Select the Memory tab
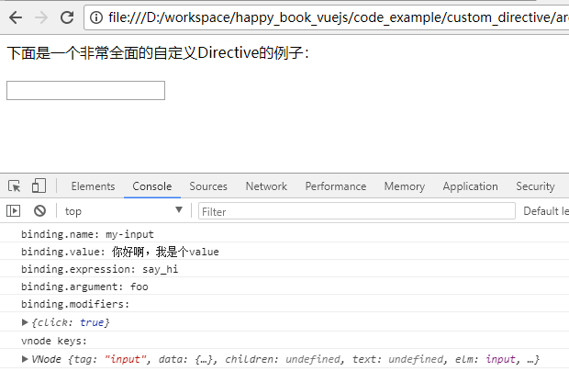This screenshot has height=371, width=569. point(404,186)
